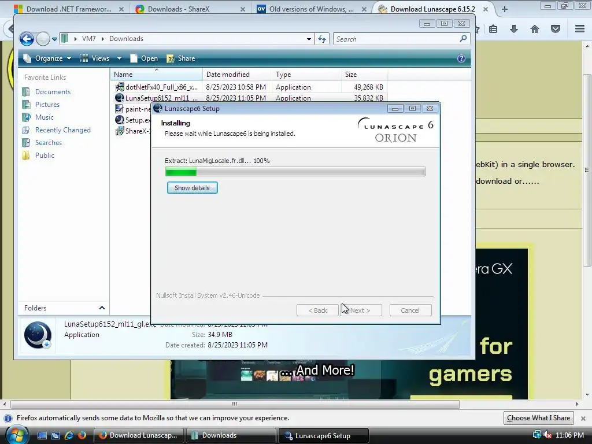Image resolution: width=592 pixels, height=444 pixels.
Task: Launch Internet Explorer from quick launch
Action: coord(69,436)
